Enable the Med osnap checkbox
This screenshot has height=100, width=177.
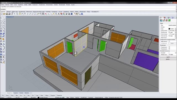tap(15, 96)
